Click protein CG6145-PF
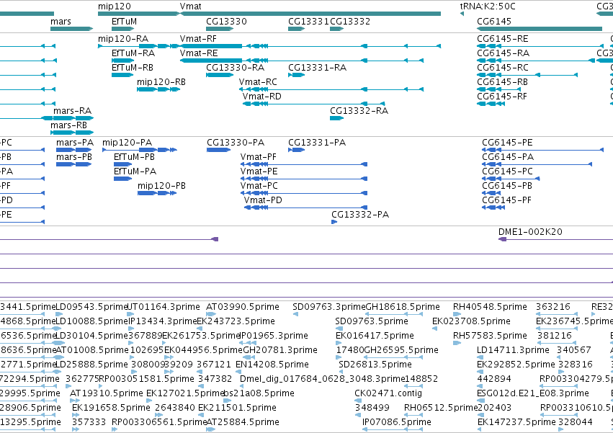Image resolution: width=613 pixels, height=433 pixels. [506, 201]
